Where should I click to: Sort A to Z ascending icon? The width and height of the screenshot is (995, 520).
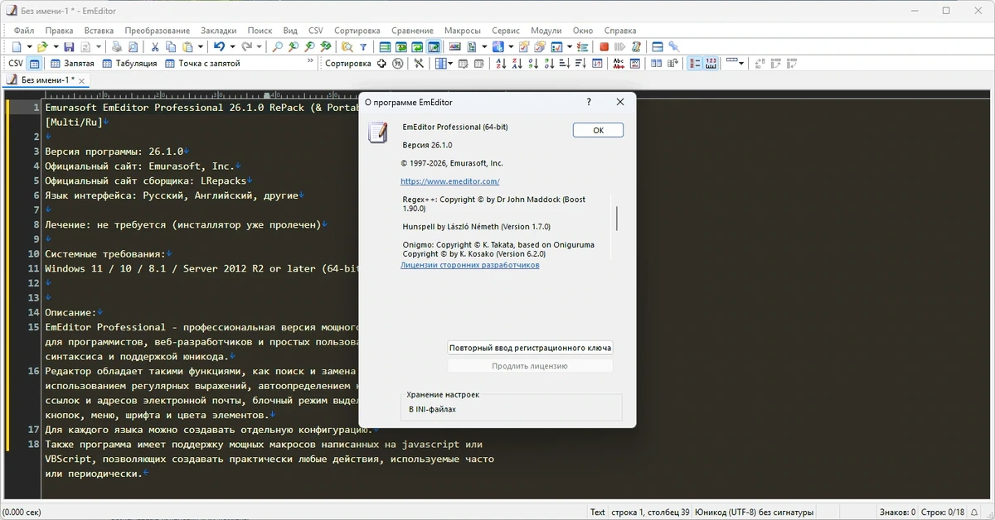pyautogui.click(x=502, y=64)
